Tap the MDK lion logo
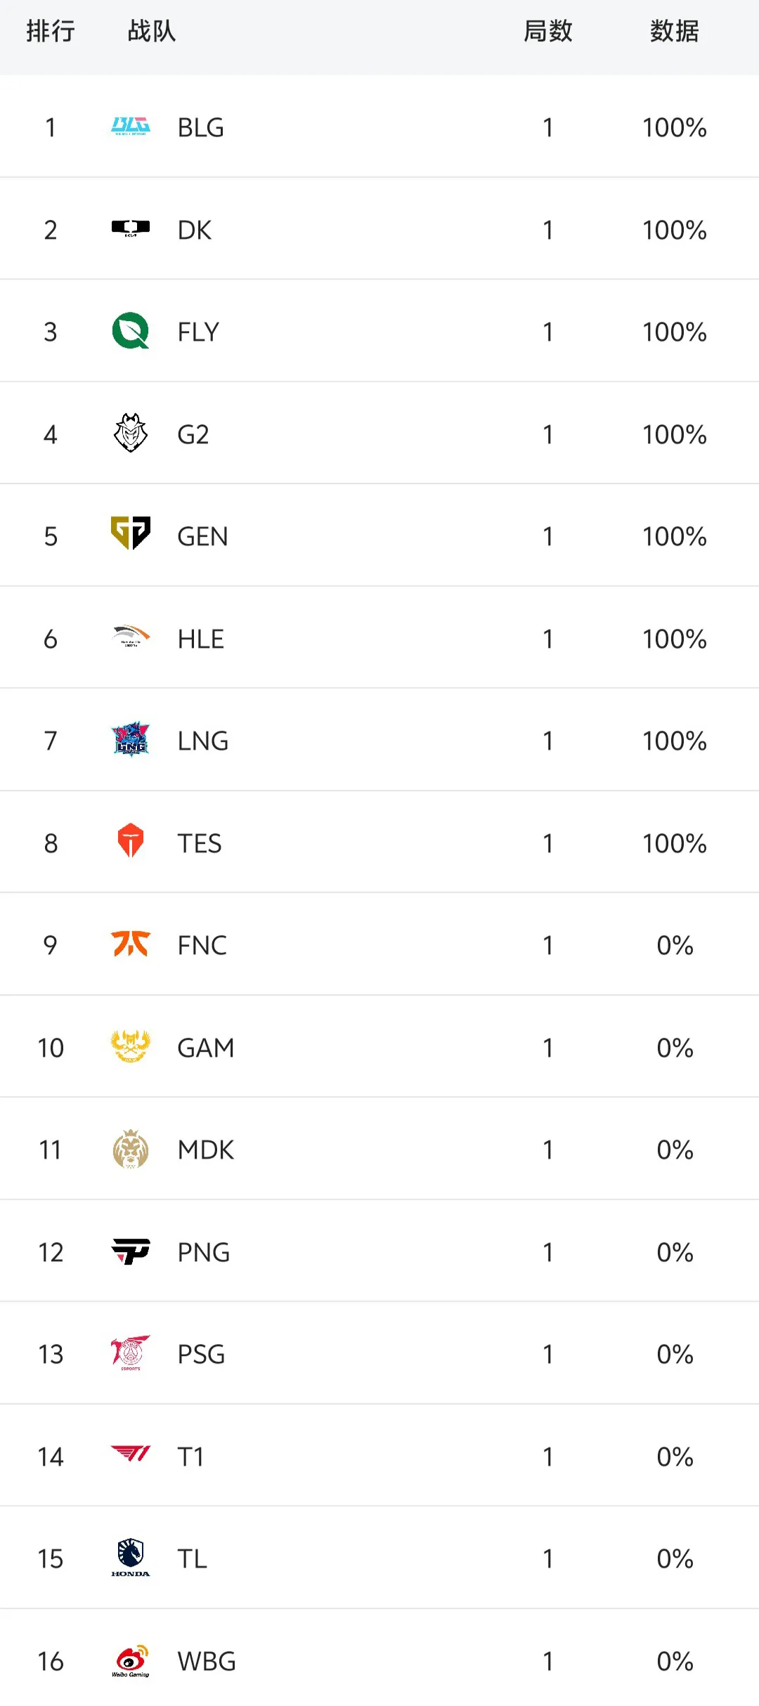Viewport: 759px width, 1706px height. point(131,1149)
